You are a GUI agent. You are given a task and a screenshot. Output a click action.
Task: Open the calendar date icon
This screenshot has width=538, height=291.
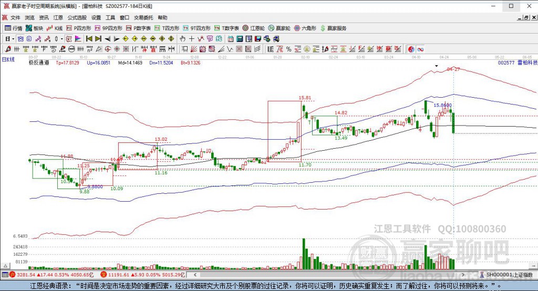click(231, 39)
